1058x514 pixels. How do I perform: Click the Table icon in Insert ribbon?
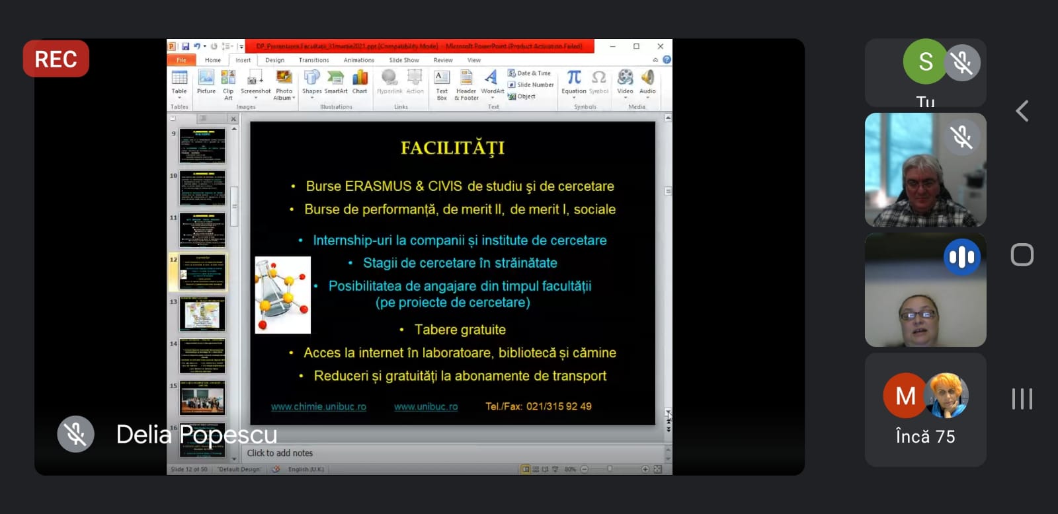point(179,78)
